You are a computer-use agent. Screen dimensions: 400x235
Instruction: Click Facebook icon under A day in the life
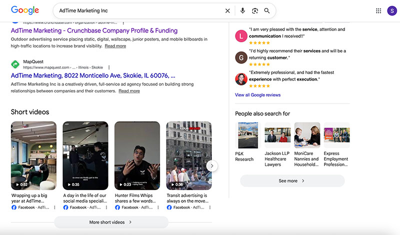(66, 207)
